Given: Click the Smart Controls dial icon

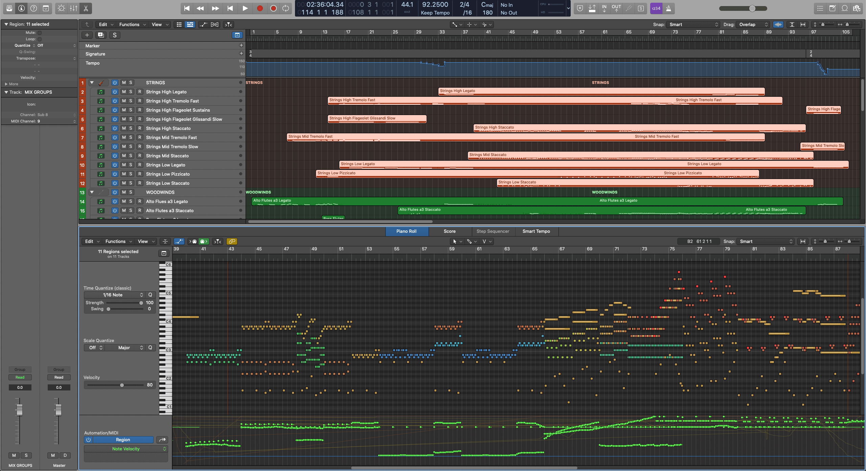Looking at the screenshot, I should [61, 8].
